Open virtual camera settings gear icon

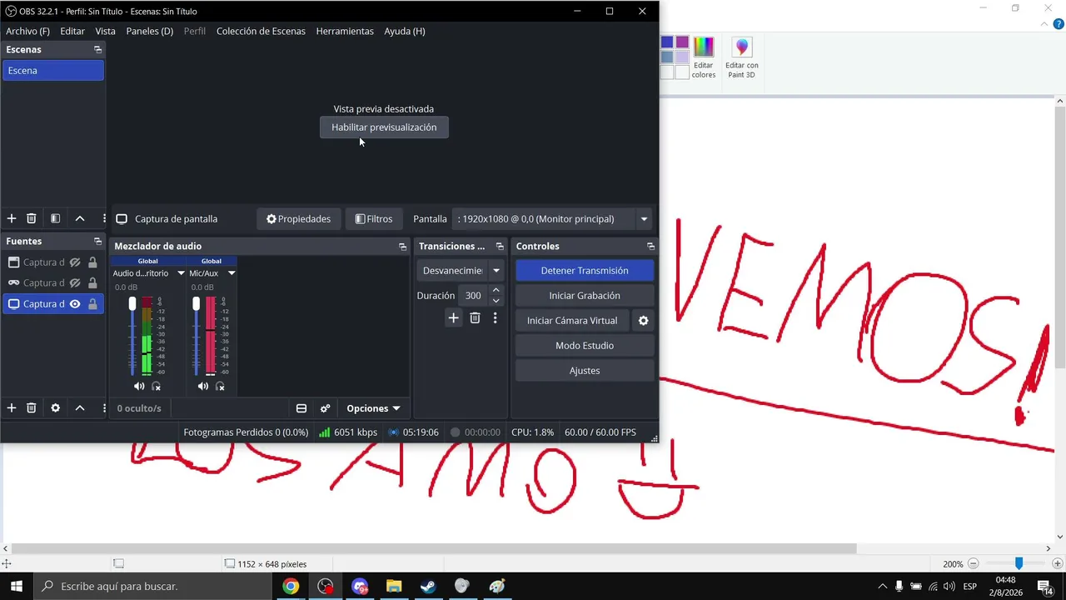tap(643, 320)
